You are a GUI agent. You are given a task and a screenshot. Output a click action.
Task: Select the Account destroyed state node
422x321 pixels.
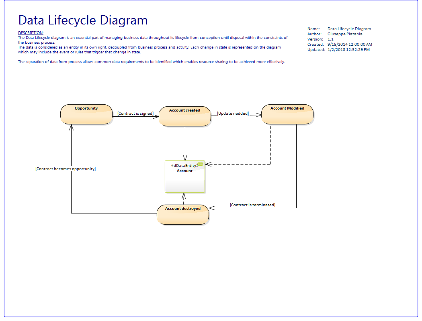click(x=183, y=215)
